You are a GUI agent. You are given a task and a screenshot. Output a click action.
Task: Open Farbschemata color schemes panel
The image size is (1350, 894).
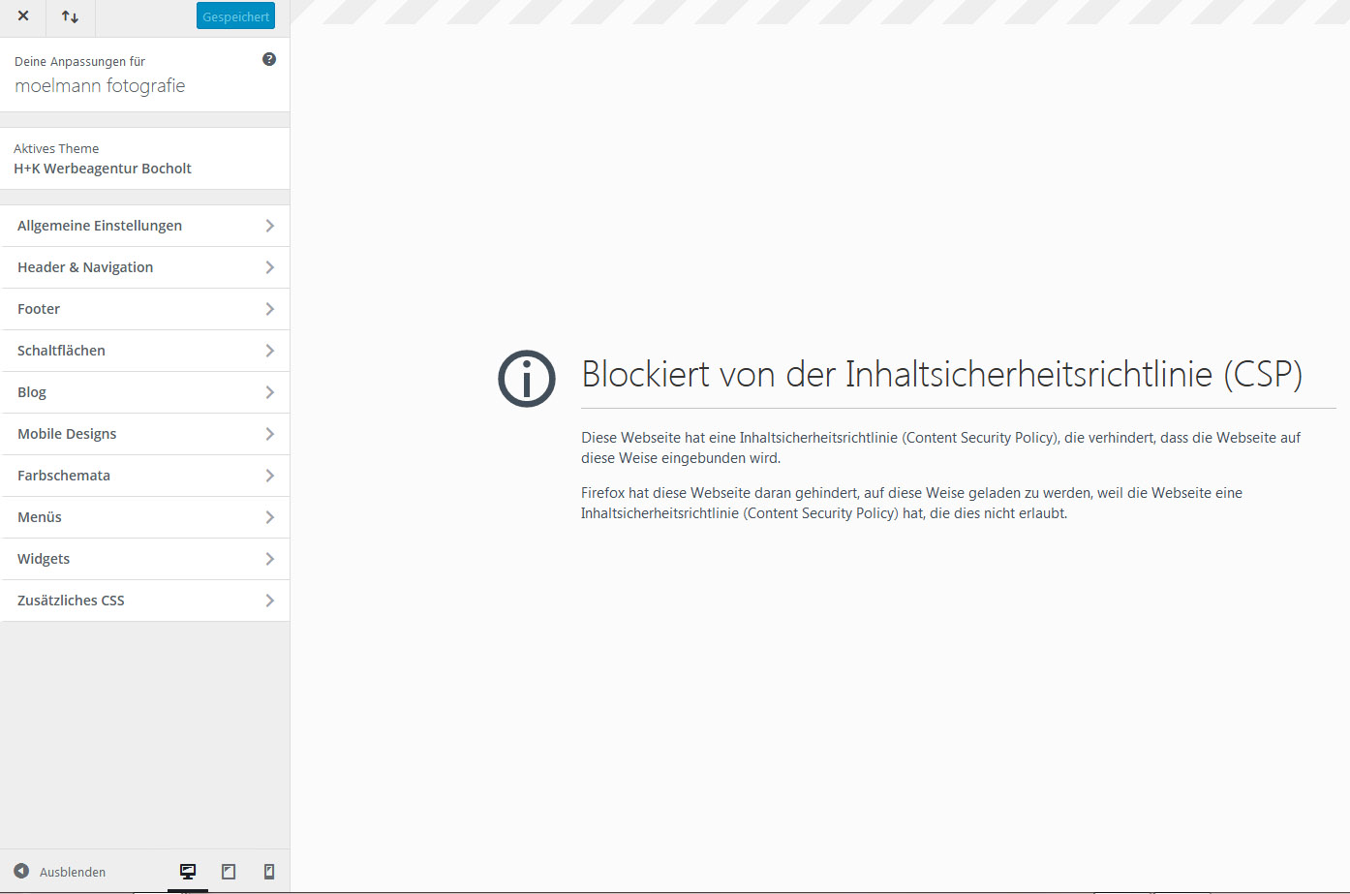[x=64, y=476]
